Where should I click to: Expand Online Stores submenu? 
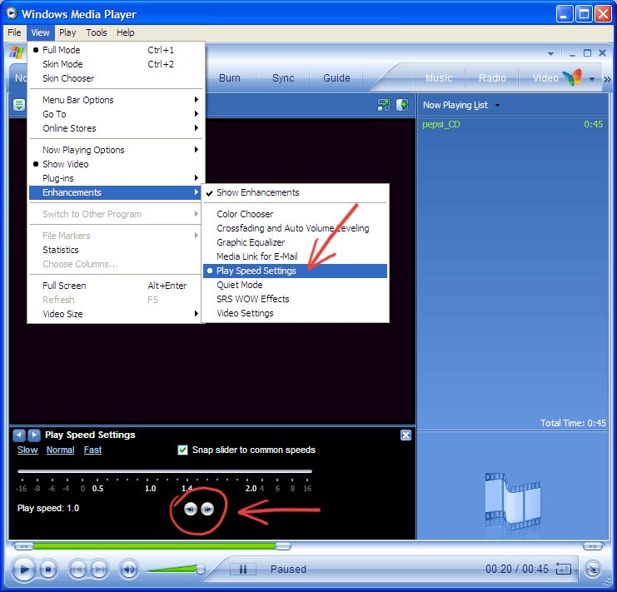[116, 128]
